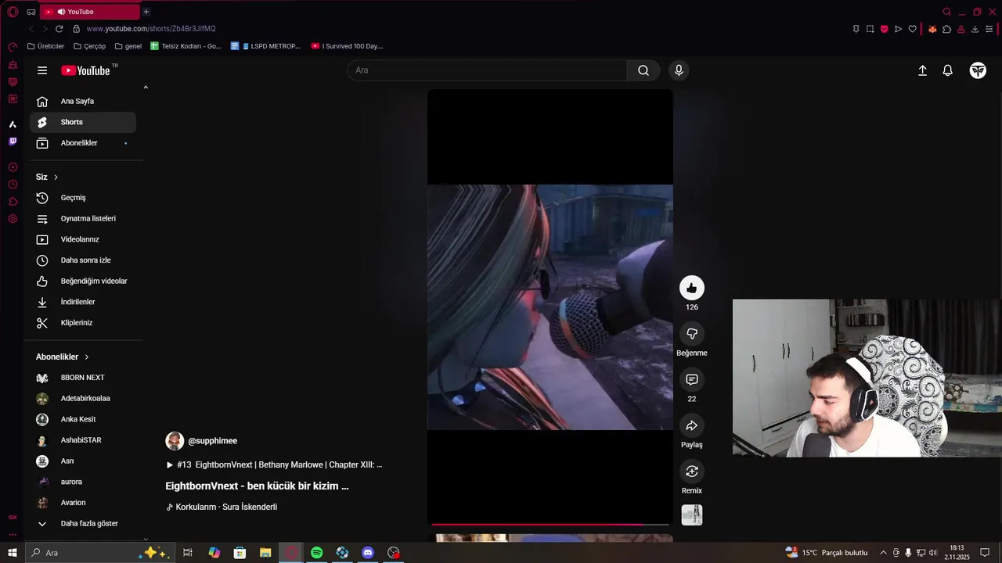The width and height of the screenshot is (1002, 563).
Task: Open Telsiz Kodları bookmark
Action: tap(186, 46)
